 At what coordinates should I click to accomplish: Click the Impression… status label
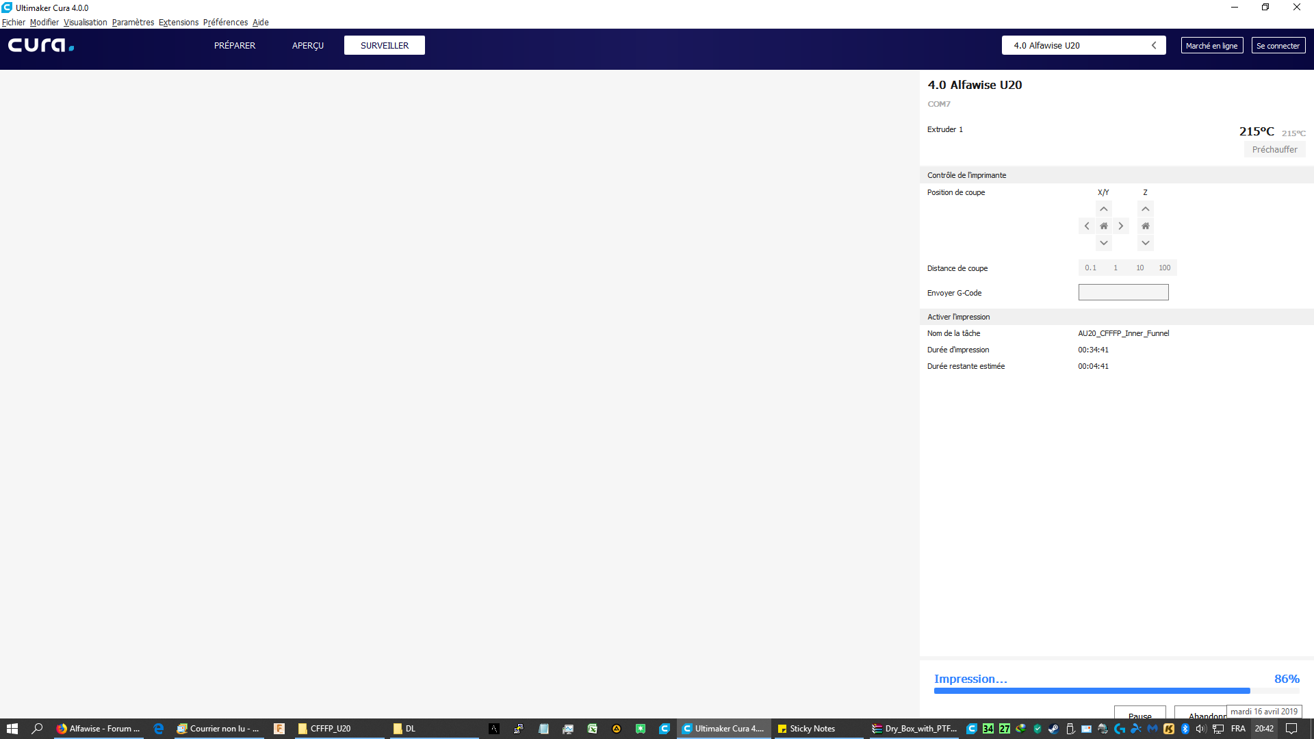pyautogui.click(x=970, y=679)
